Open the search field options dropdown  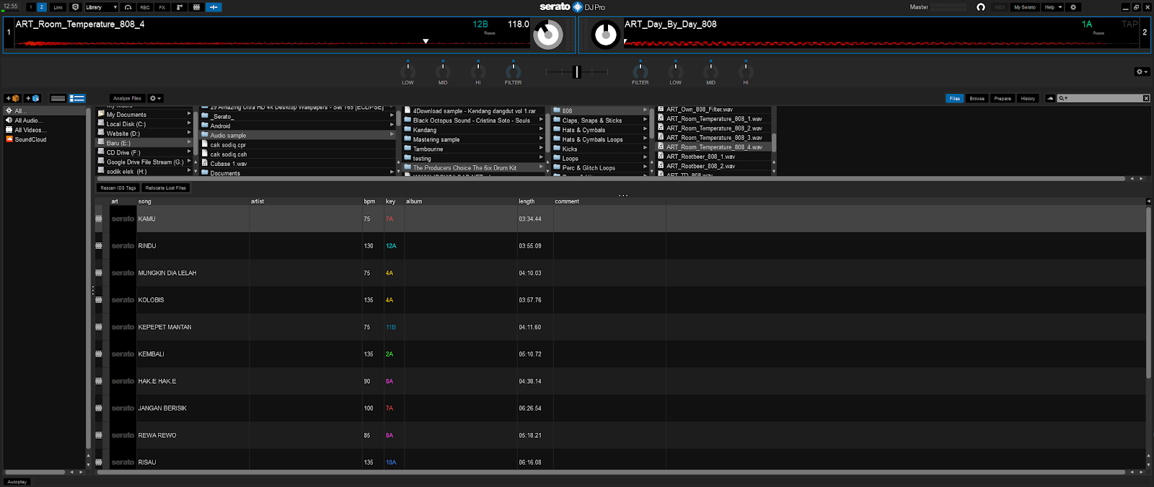click(x=1063, y=98)
